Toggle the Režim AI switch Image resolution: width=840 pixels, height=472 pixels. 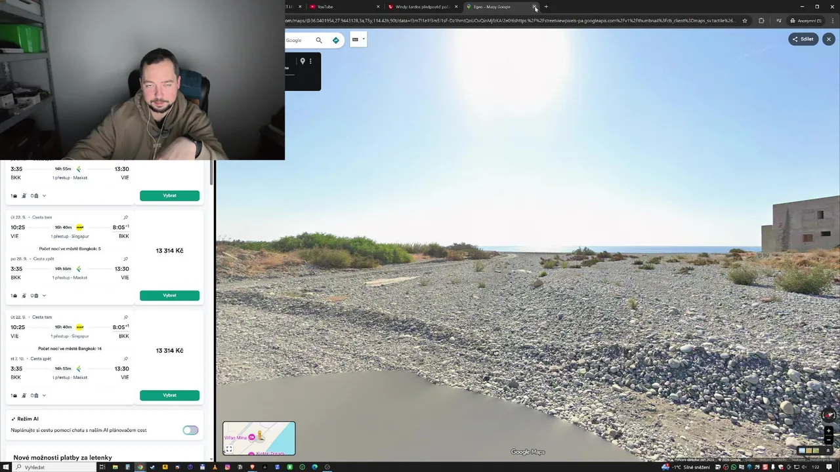[x=190, y=430]
